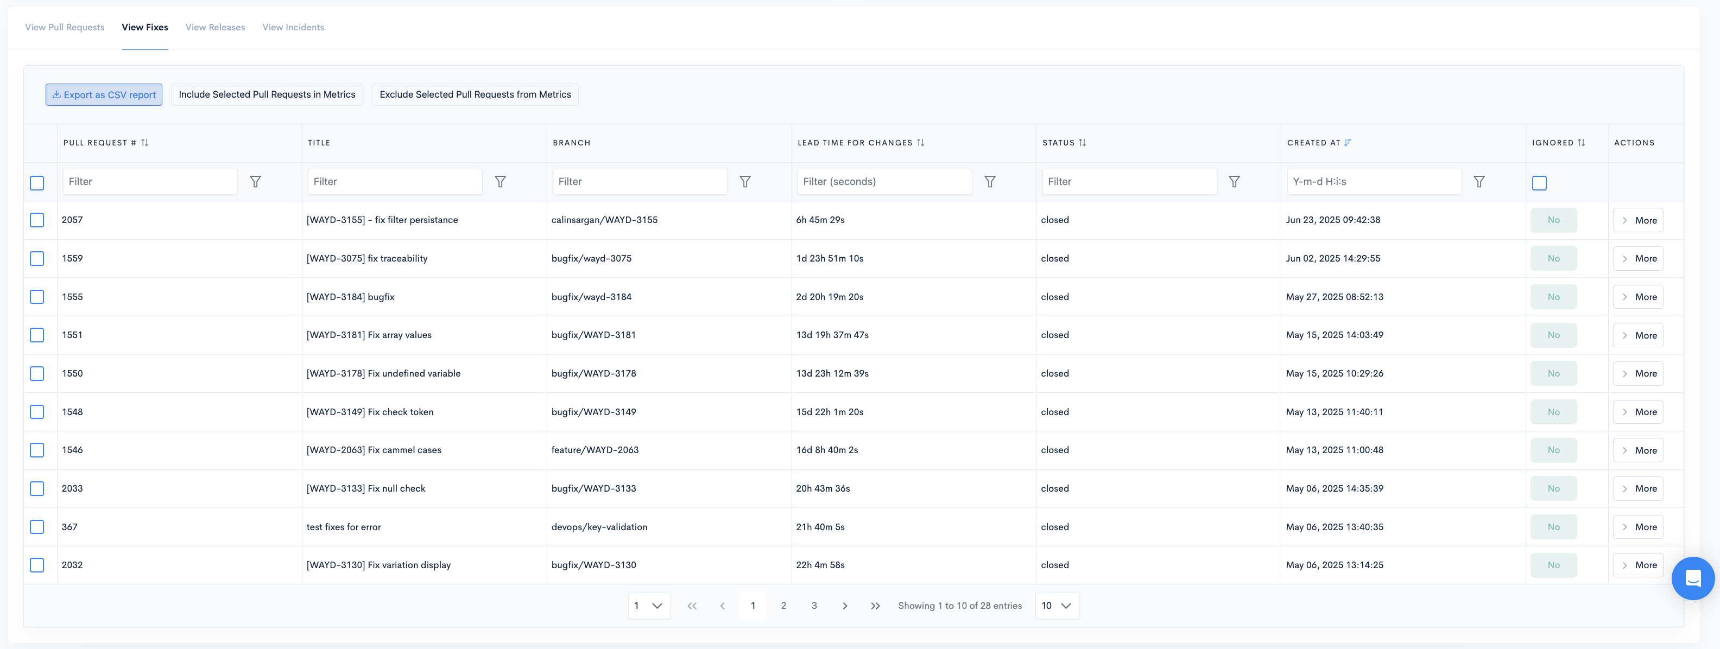Select pull request 367 checkbox
1720x649 pixels.
(x=37, y=527)
